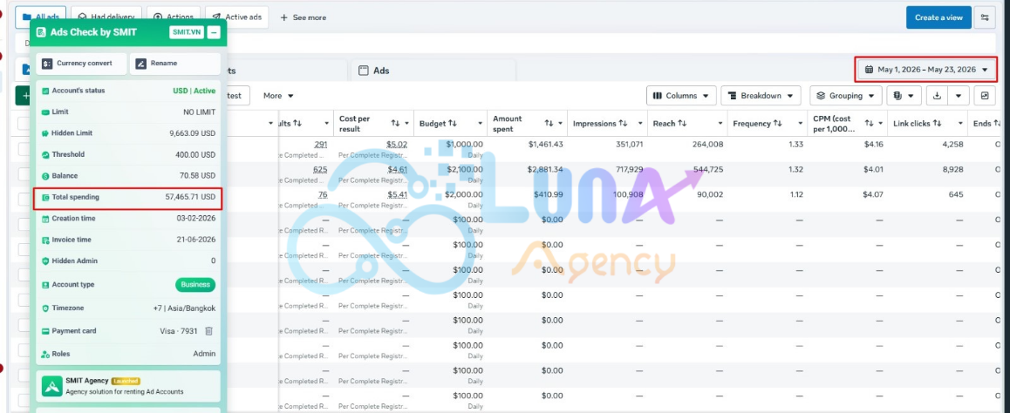Open the Reach column menu arrow

[x=719, y=124]
